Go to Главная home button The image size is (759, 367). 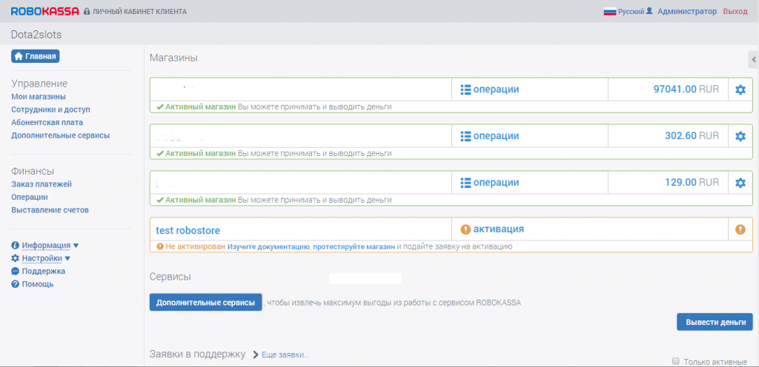click(35, 56)
